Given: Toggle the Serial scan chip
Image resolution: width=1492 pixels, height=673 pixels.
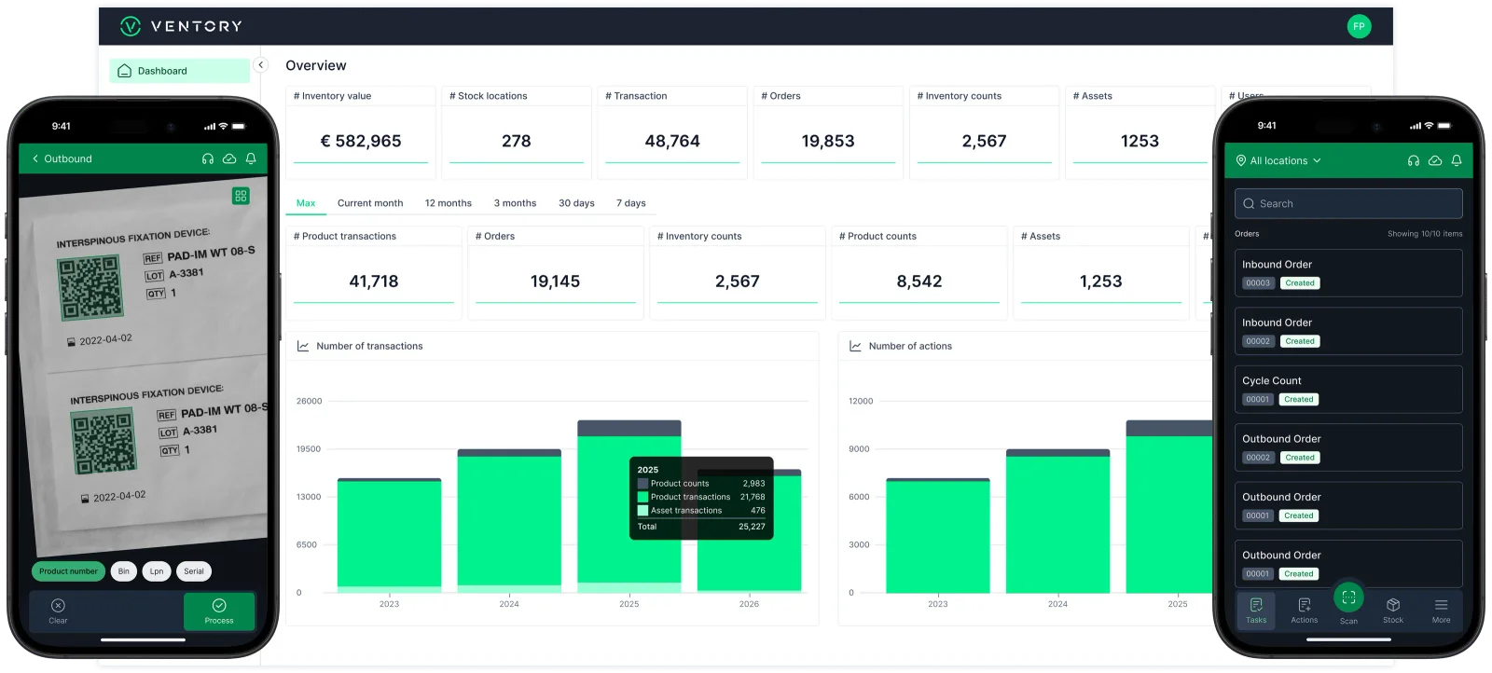Looking at the screenshot, I should pos(194,571).
